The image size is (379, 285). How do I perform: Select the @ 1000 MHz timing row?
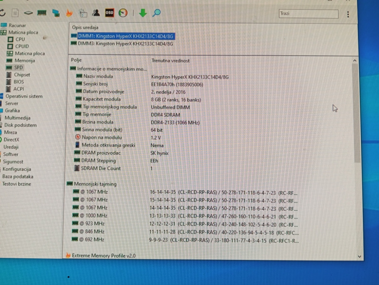pos(185,216)
